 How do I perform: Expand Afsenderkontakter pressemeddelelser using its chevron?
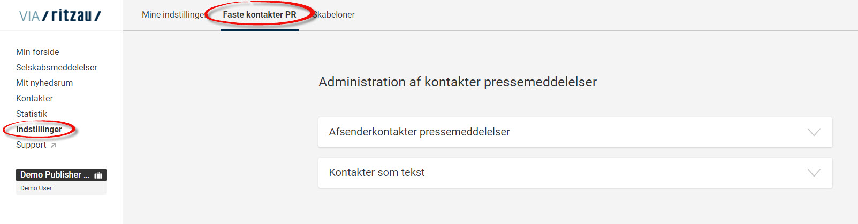click(814, 132)
